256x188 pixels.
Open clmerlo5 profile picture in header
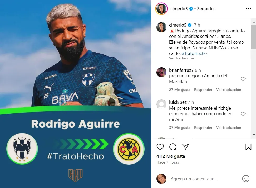161,9
